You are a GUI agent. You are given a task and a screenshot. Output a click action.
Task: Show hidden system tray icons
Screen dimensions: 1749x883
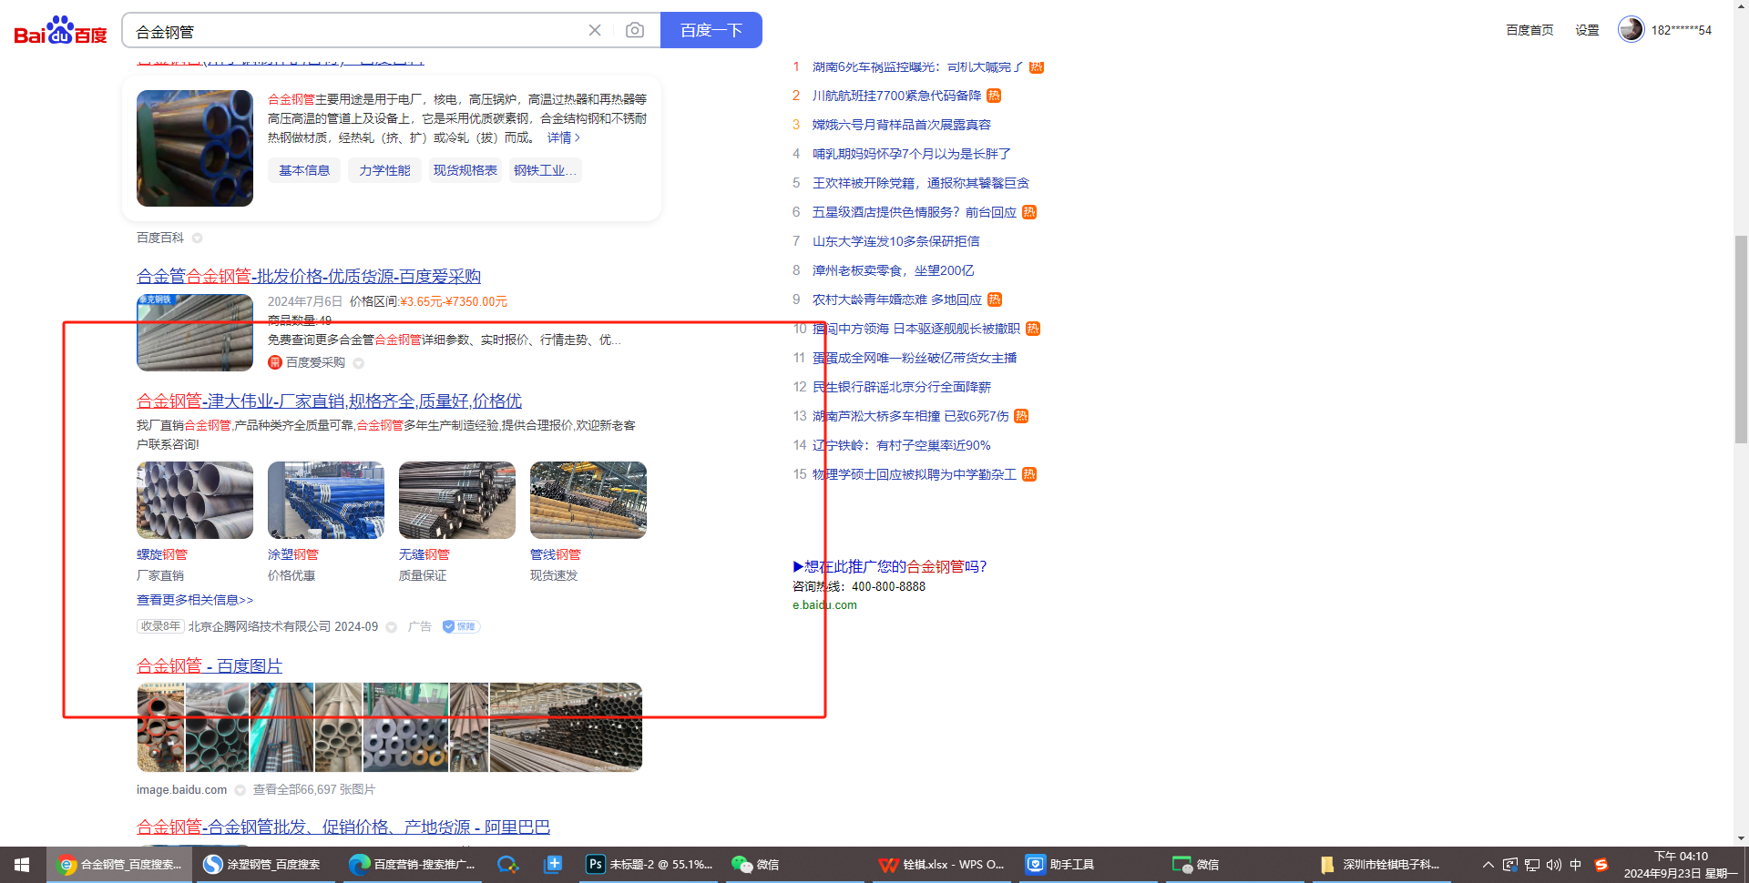pyautogui.click(x=1488, y=865)
